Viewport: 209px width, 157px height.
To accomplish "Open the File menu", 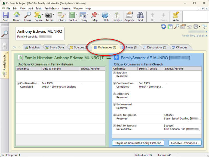I will pos(8,8).
